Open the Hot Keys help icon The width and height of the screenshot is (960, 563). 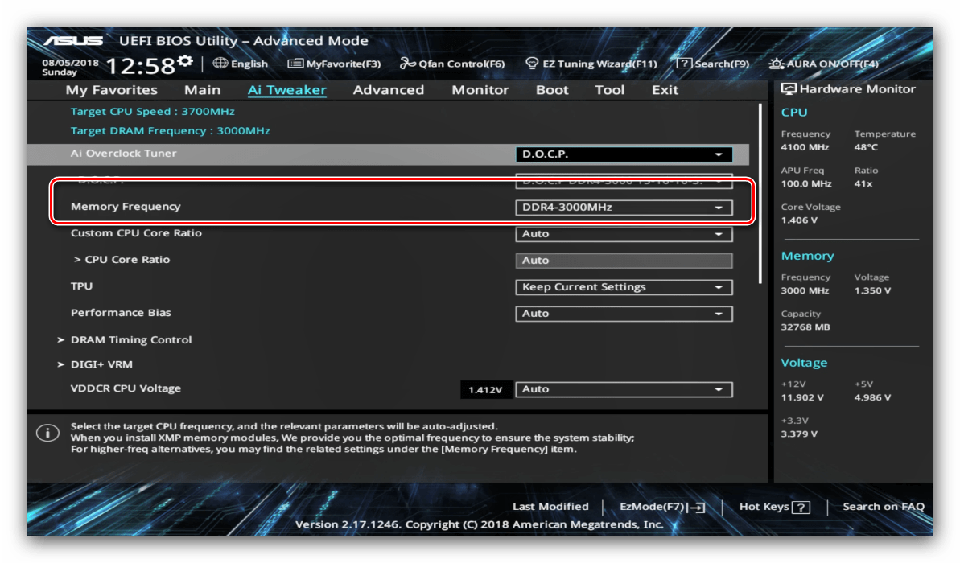click(801, 507)
